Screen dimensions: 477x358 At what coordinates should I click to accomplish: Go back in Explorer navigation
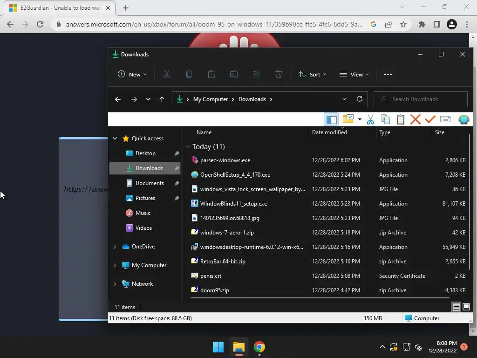click(118, 99)
